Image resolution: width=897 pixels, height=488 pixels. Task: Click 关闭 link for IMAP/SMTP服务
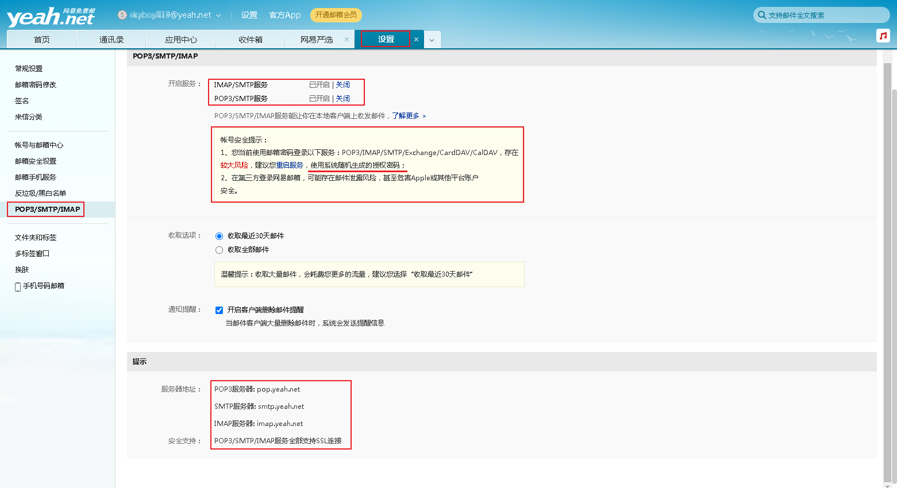(342, 85)
